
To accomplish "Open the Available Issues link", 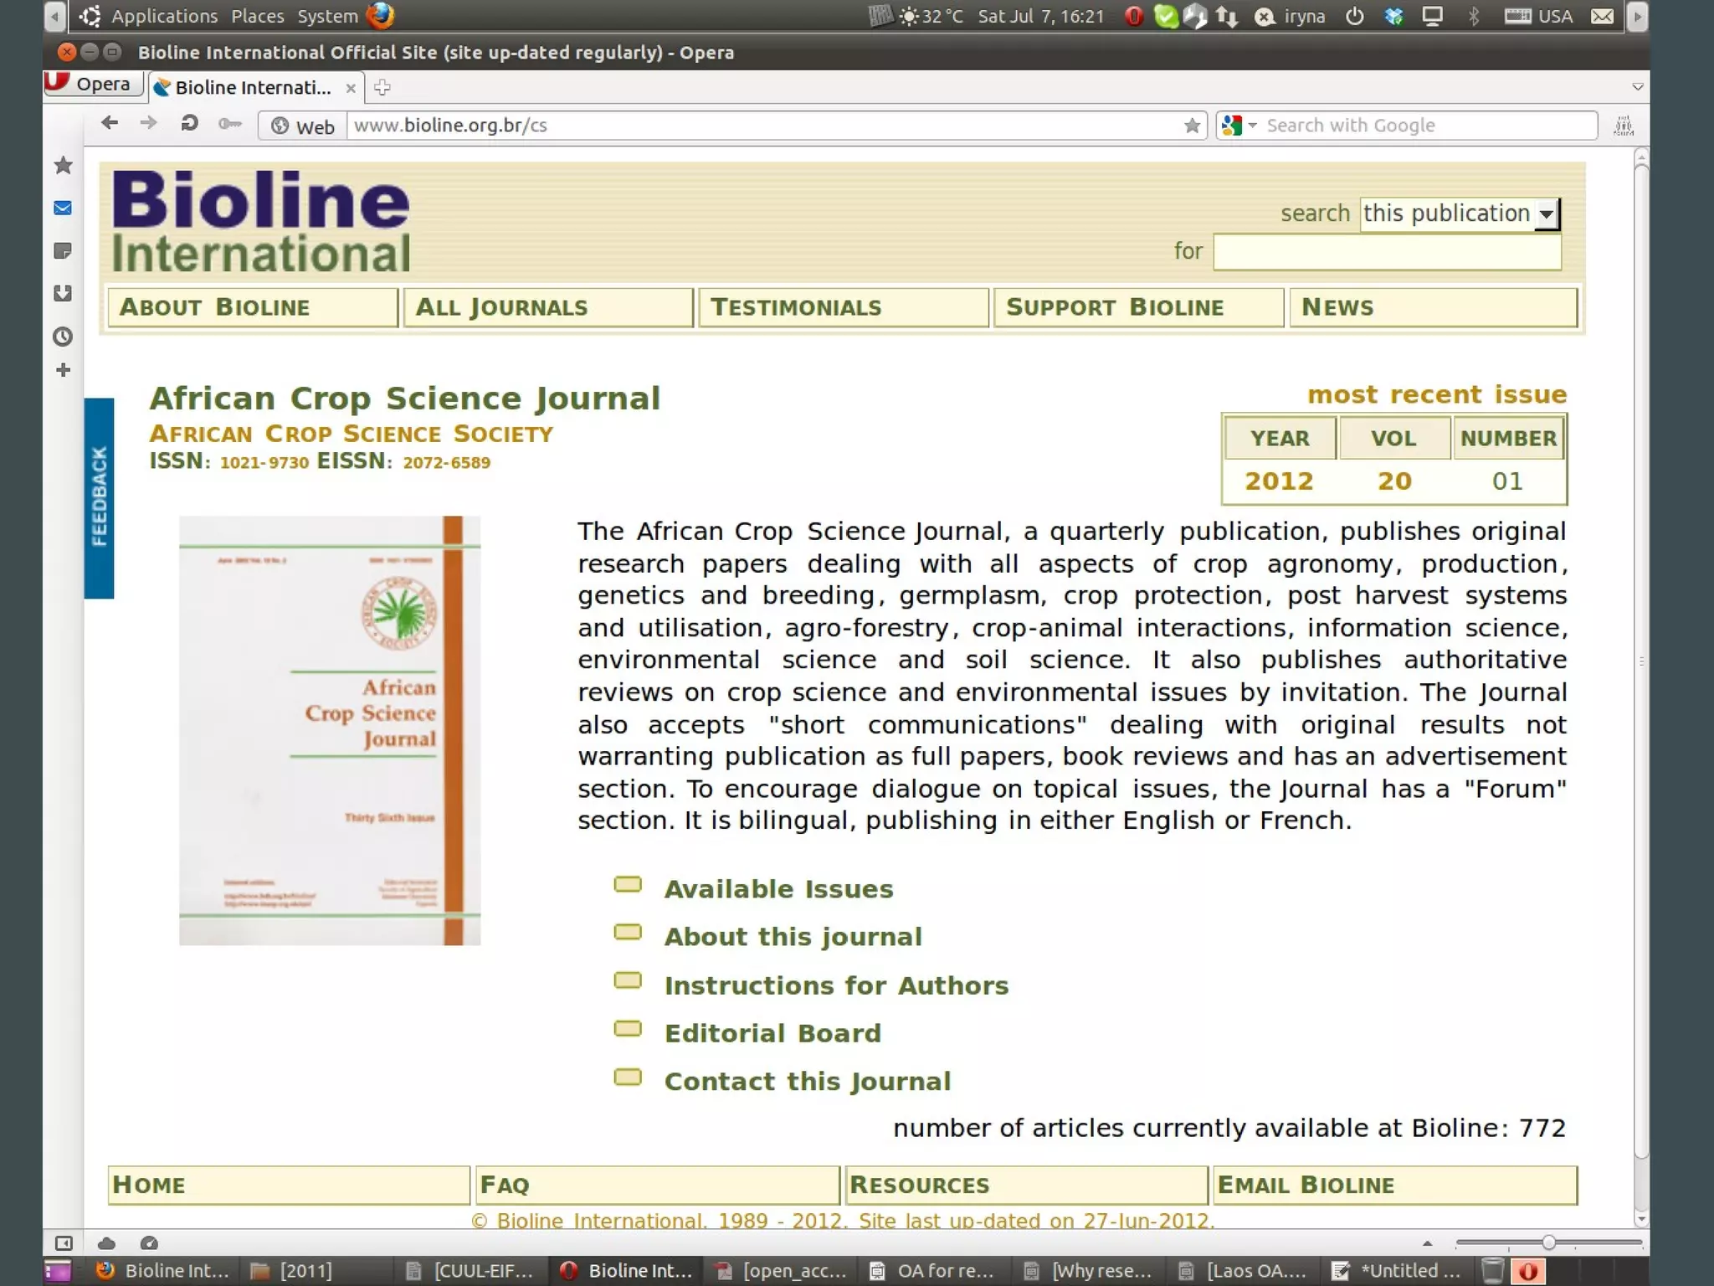I will [x=778, y=889].
